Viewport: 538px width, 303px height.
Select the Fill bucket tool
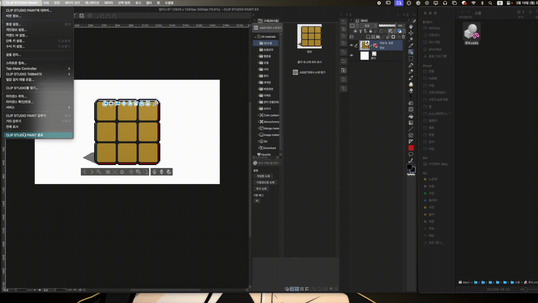[411, 116]
